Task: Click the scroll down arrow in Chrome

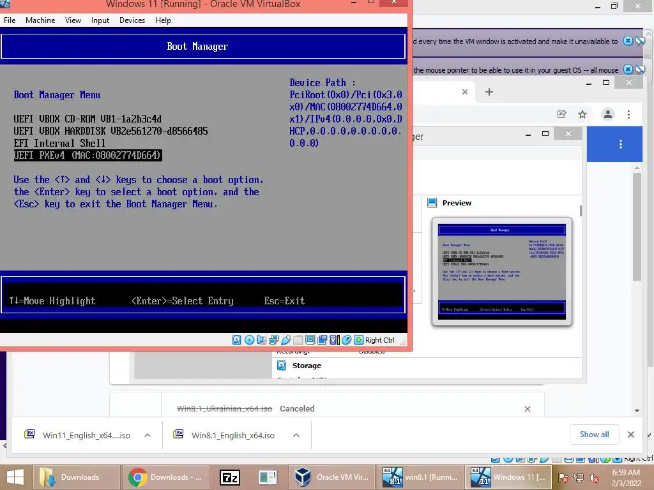Action: [637, 410]
